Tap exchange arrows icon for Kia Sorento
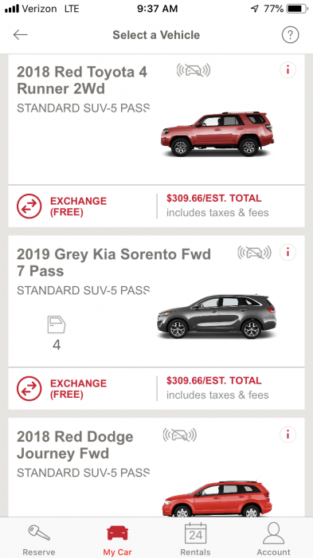The width and height of the screenshot is (313, 558). pyautogui.click(x=29, y=388)
